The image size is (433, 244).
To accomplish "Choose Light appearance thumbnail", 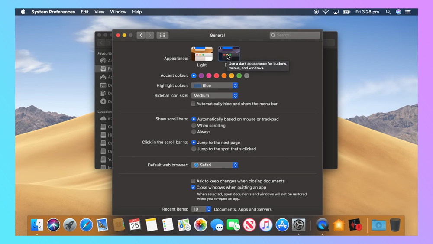I will 202,54.
